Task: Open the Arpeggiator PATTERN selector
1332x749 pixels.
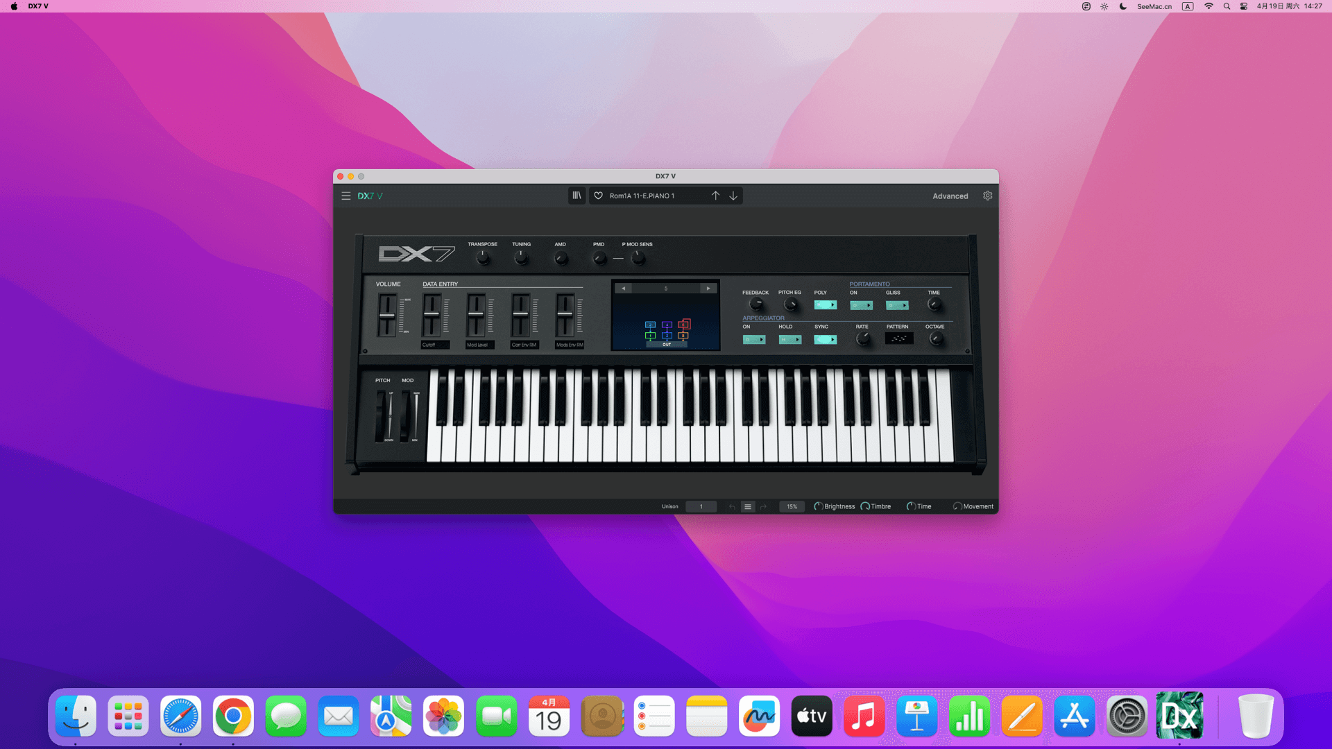Action: [x=899, y=338]
